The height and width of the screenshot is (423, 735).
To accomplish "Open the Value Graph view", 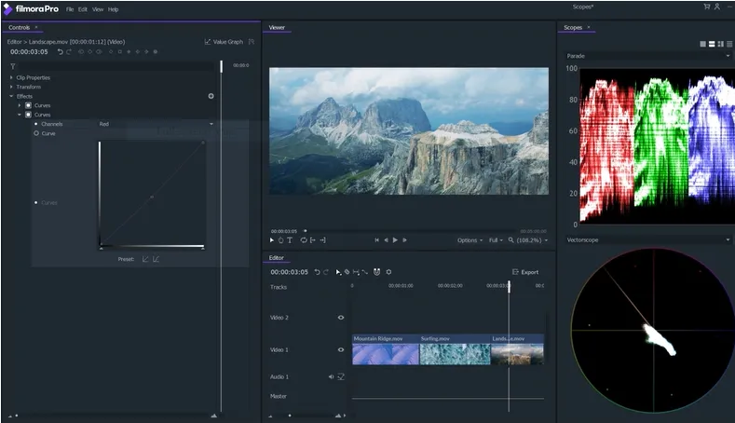I will (x=224, y=42).
